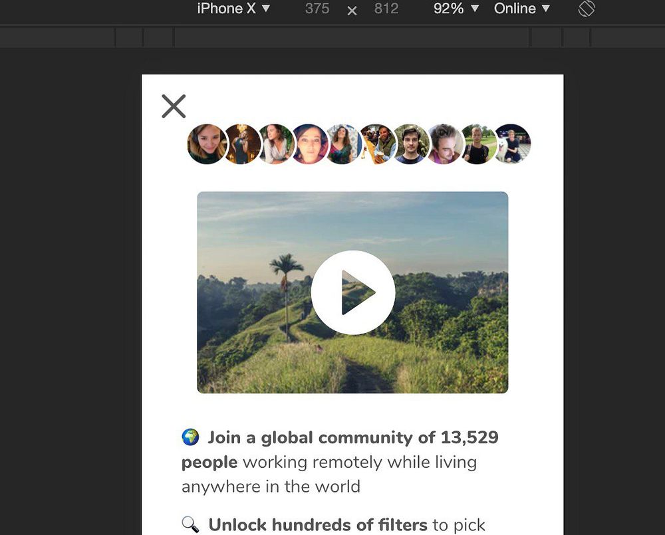Edit the 812 viewport height field
Viewport: 665px width, 535px height.
pos(386,9)
